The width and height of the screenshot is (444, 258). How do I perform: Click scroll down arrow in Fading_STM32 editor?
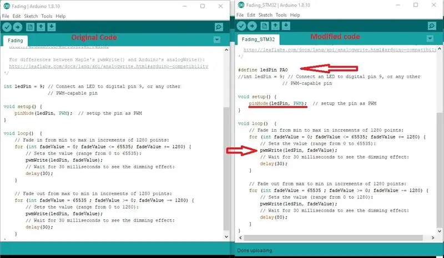[440, 231]
